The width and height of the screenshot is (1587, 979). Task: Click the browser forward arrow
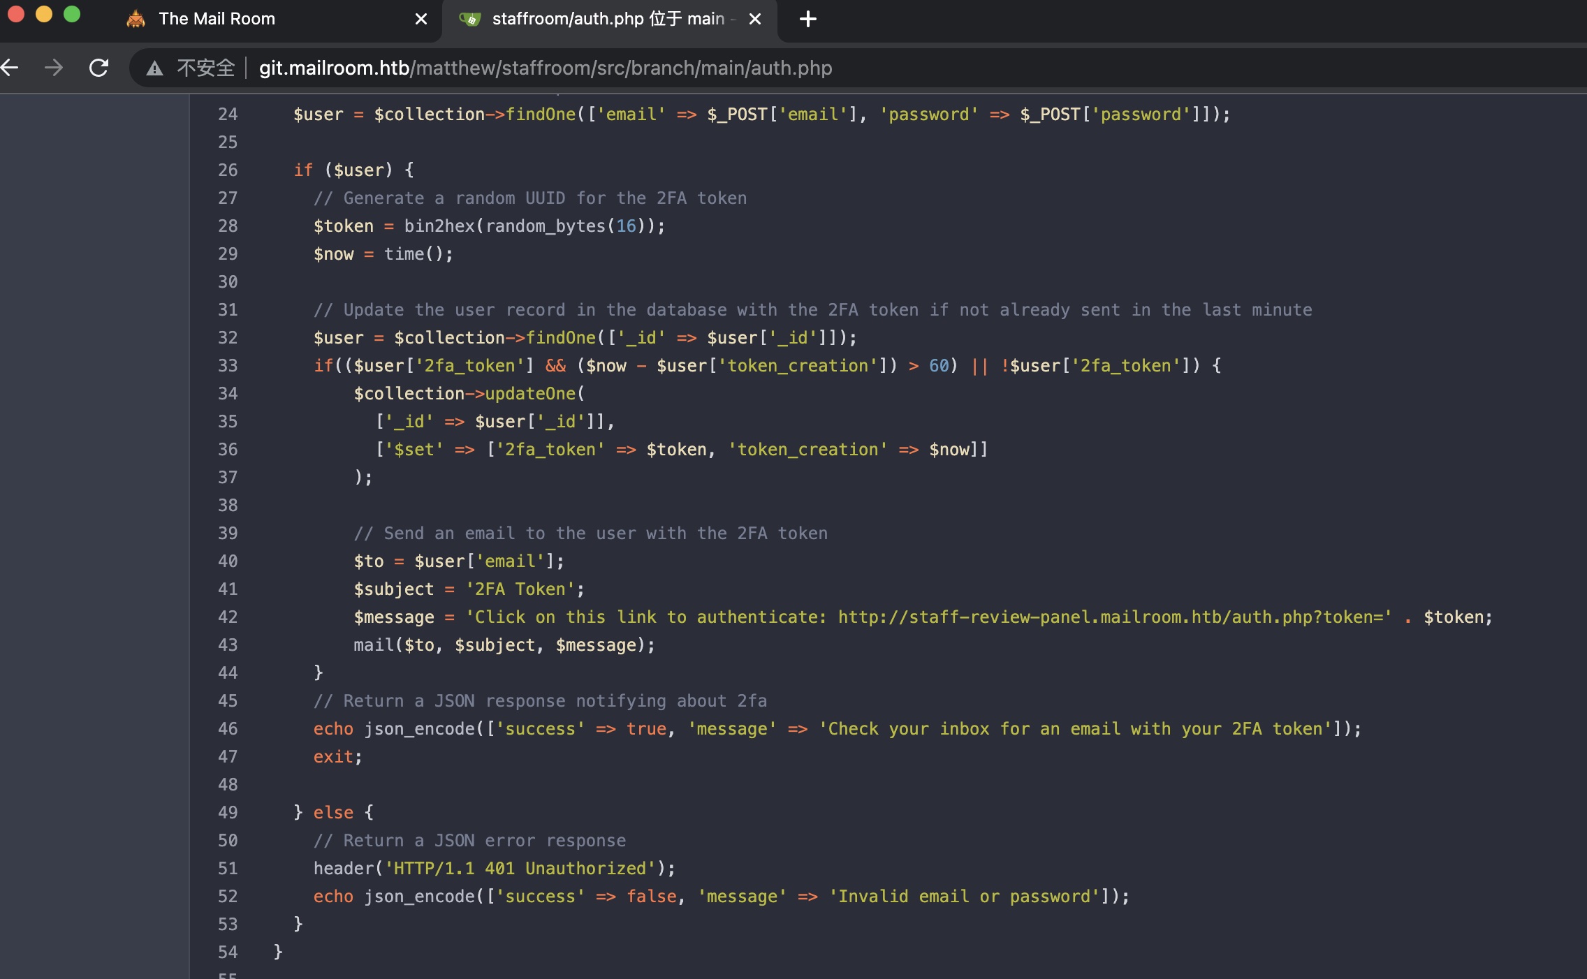(x=54, y=68)
